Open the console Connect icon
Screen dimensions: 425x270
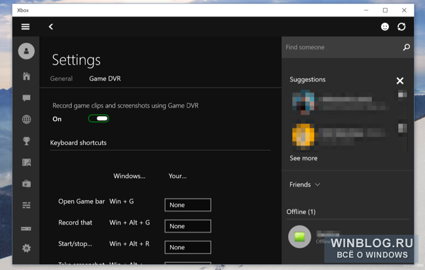click(26, 229)
